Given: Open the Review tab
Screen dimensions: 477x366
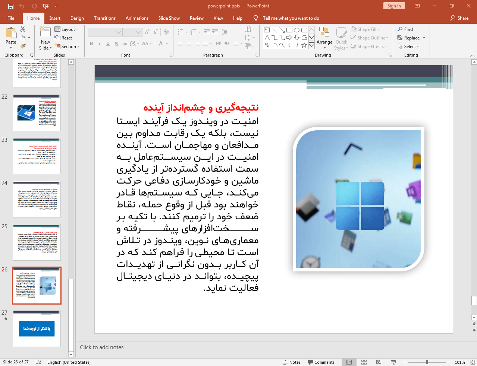Looking at the screenshot, I should pyautogui.click(x=197, y=18).
